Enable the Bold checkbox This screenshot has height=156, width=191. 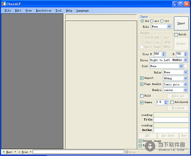(142, 96)
